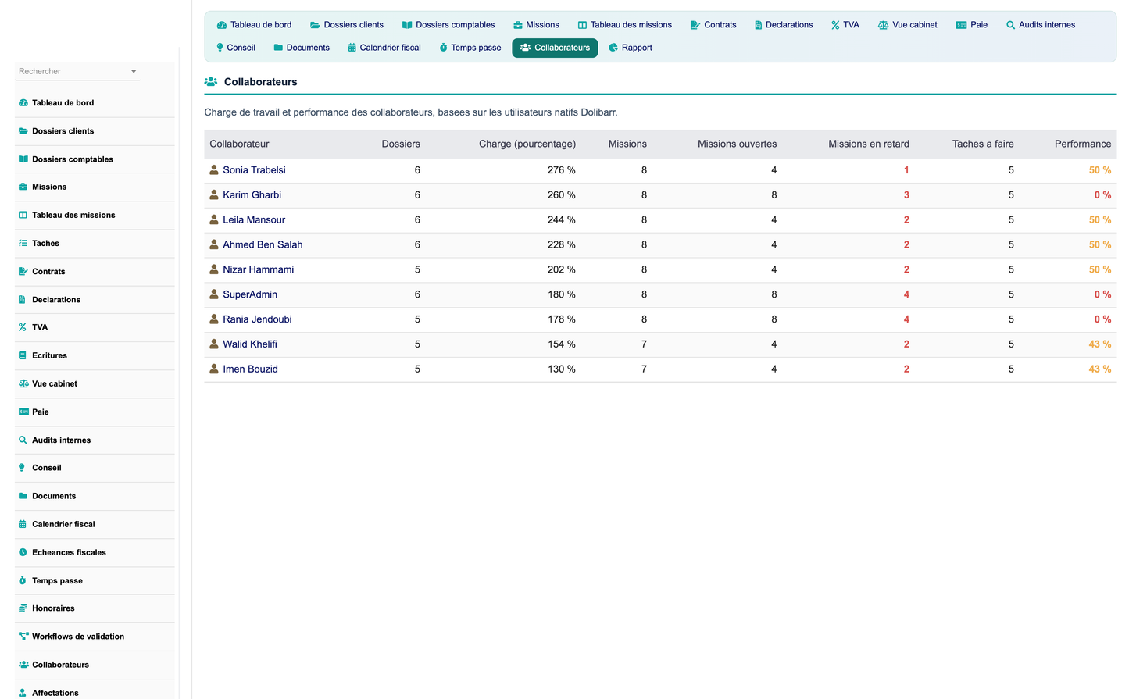This screenshot has height=699, width=1129.
Task: Click the Tableau des missions sidebar columns icon
Action: click(23, 216)
